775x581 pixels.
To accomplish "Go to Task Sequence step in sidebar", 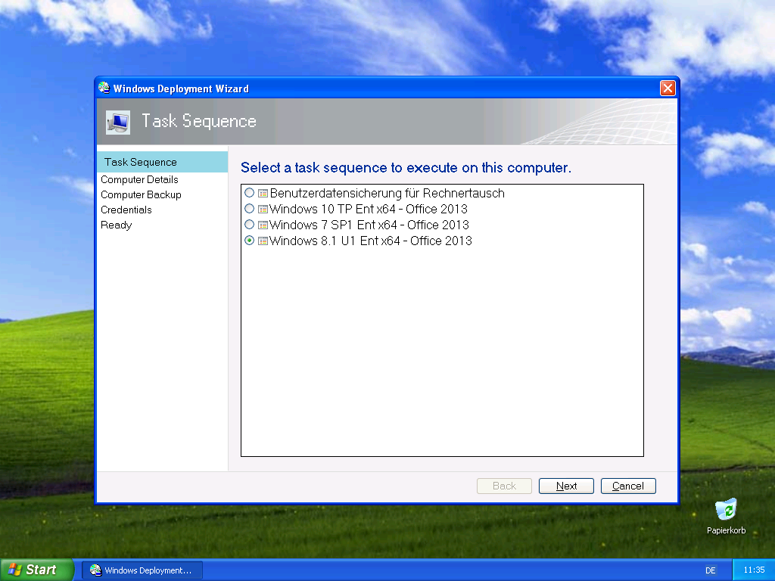I will pos(162,162).
